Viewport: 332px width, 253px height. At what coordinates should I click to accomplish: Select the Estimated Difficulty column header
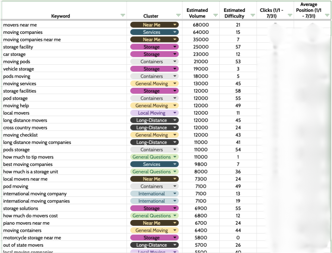tap(238, 10)
